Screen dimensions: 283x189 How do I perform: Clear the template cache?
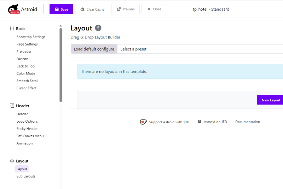tap(92, 9)
